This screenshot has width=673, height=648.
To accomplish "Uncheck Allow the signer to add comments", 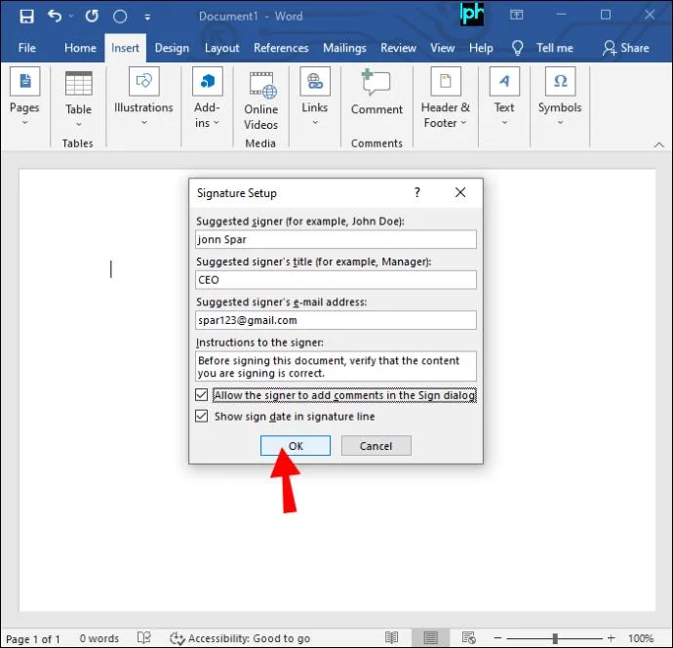I will click(201, 394).
